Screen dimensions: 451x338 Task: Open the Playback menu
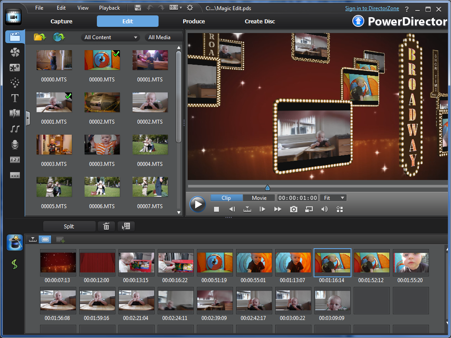(x=109, y=7)
